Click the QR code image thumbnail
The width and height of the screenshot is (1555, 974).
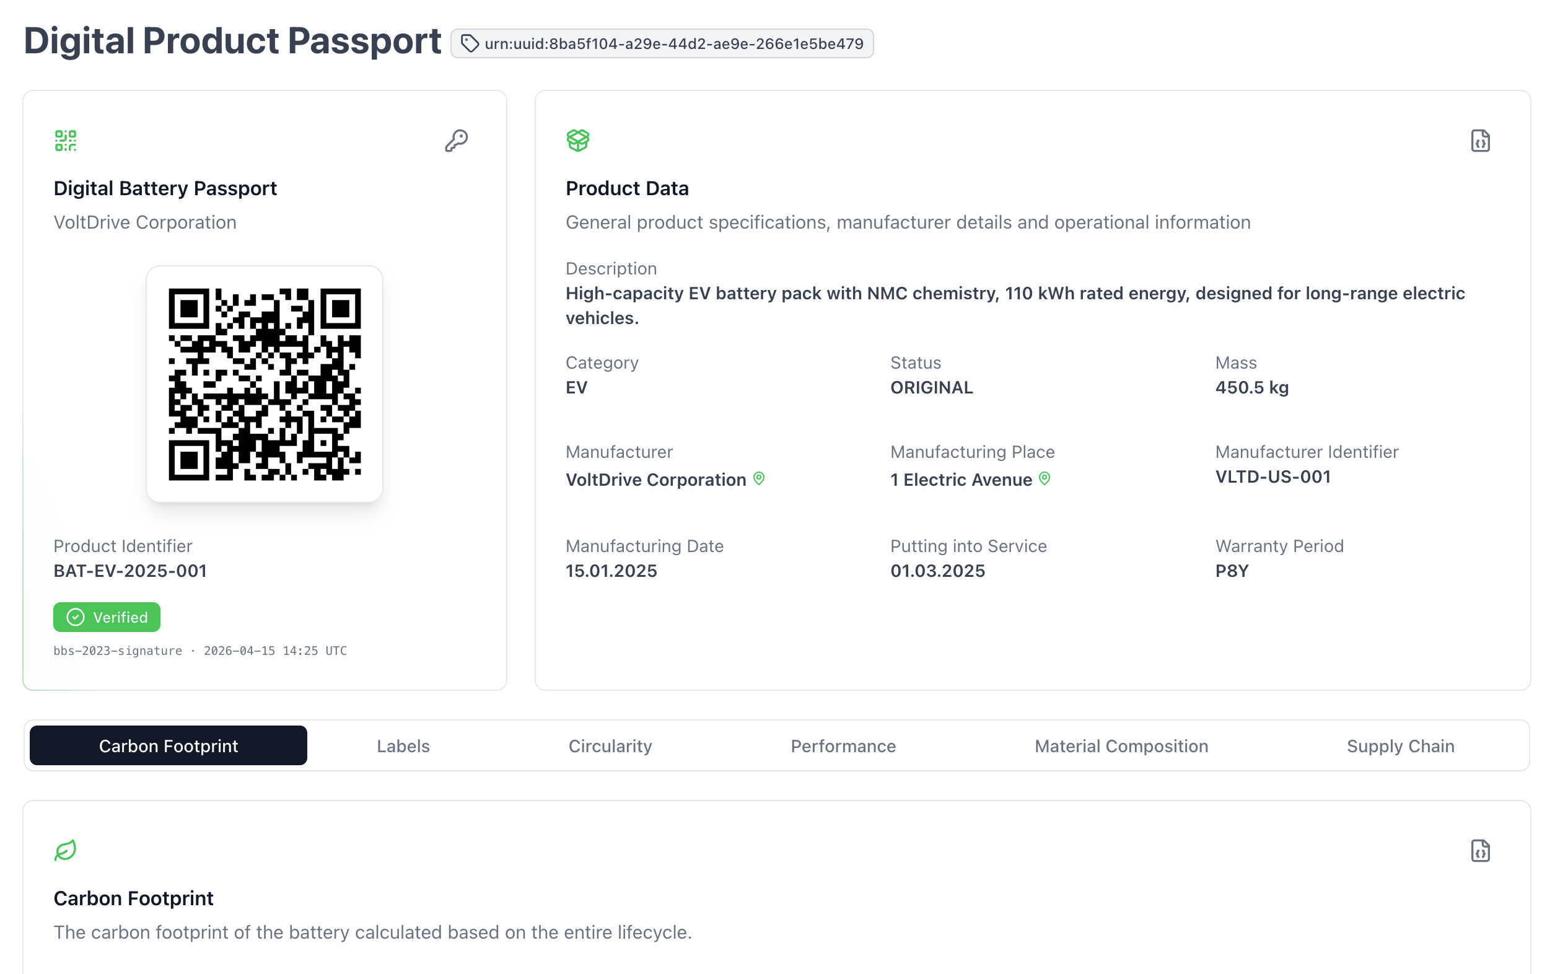point(265,384)
